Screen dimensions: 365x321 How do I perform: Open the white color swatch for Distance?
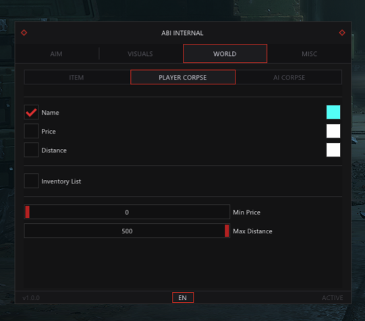(x=333, y=150)
